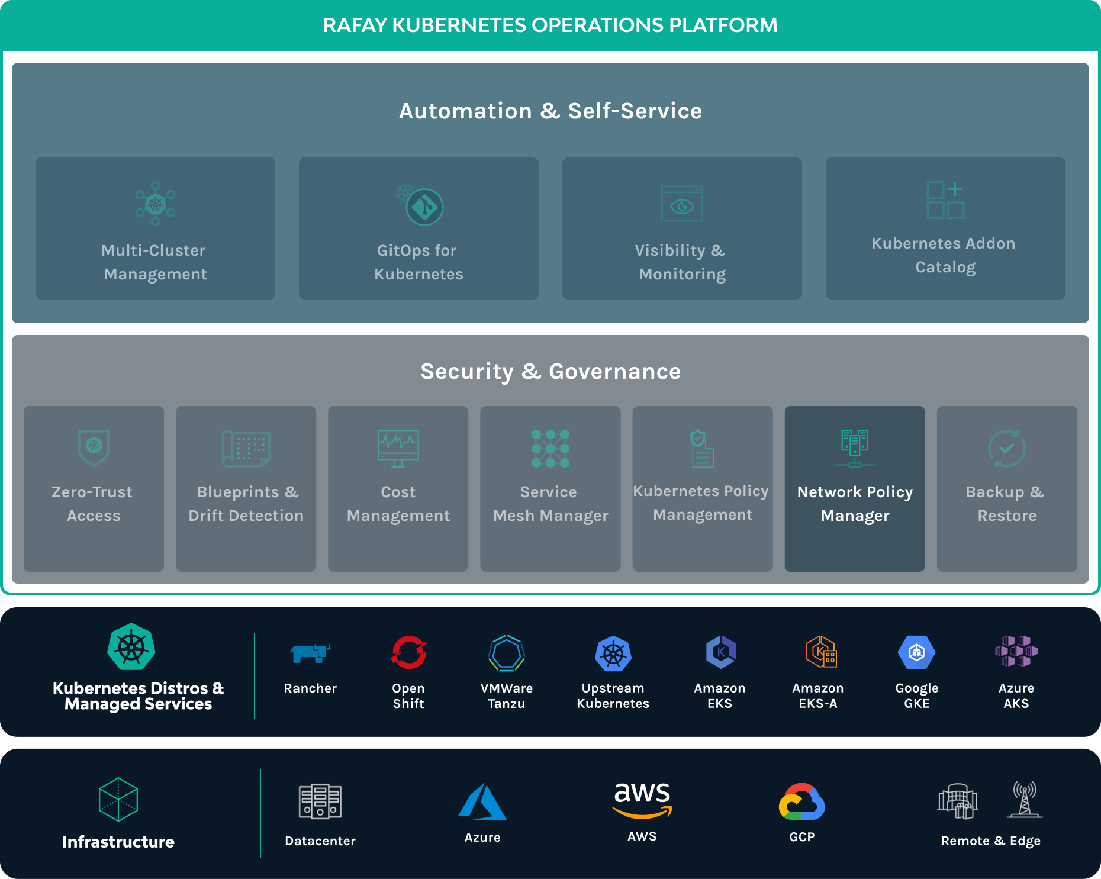Click the Multi-Cluster Management hub icon

point(155,204)
